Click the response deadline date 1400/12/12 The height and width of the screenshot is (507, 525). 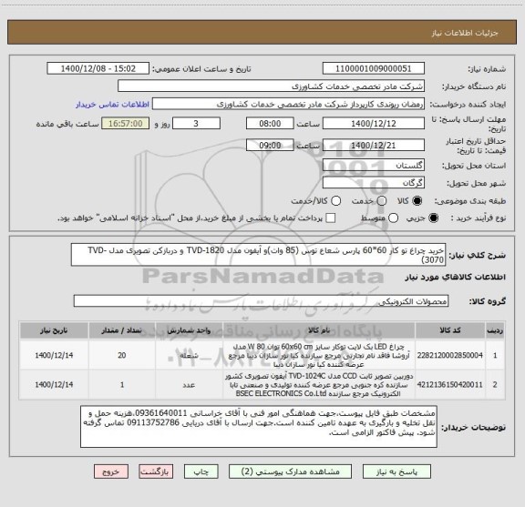pyautogui.click(x=374, y=124)
